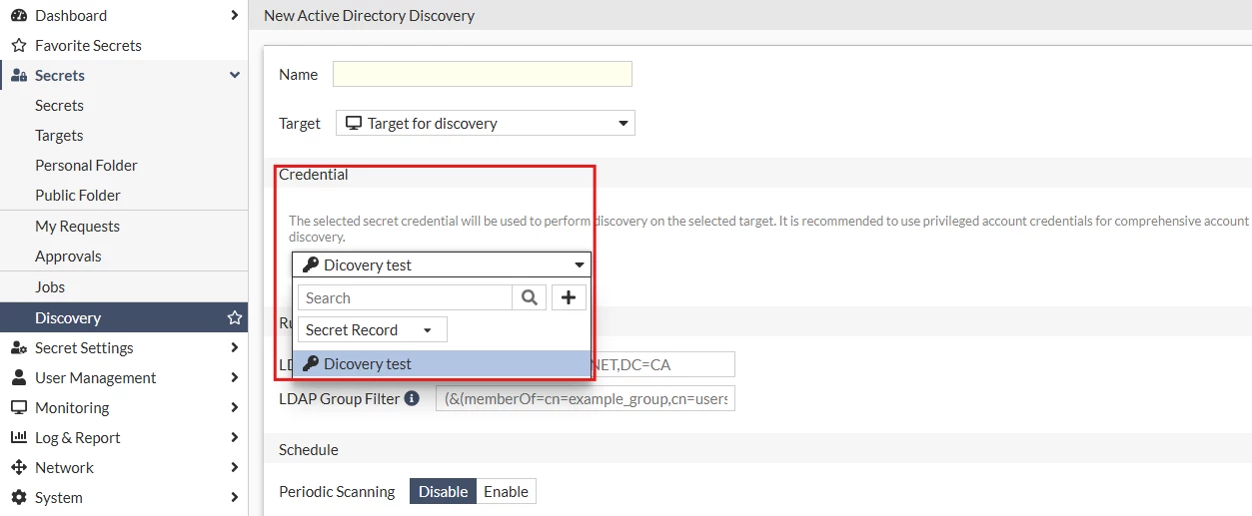
Task: Disable Periodic Scanning
Action: pos(443,491)
